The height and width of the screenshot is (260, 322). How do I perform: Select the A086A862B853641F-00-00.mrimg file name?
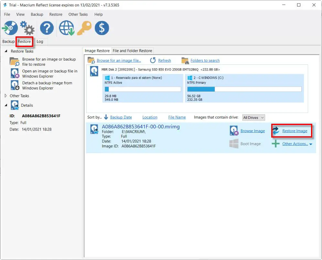[141, 127]
